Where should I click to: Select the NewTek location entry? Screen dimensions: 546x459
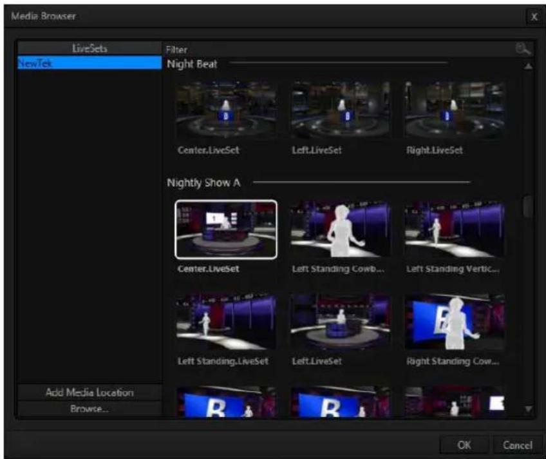89,63
